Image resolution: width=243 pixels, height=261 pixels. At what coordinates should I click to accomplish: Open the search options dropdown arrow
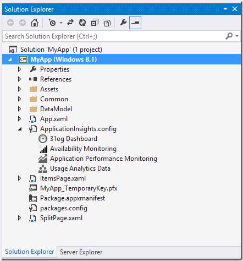237,36
